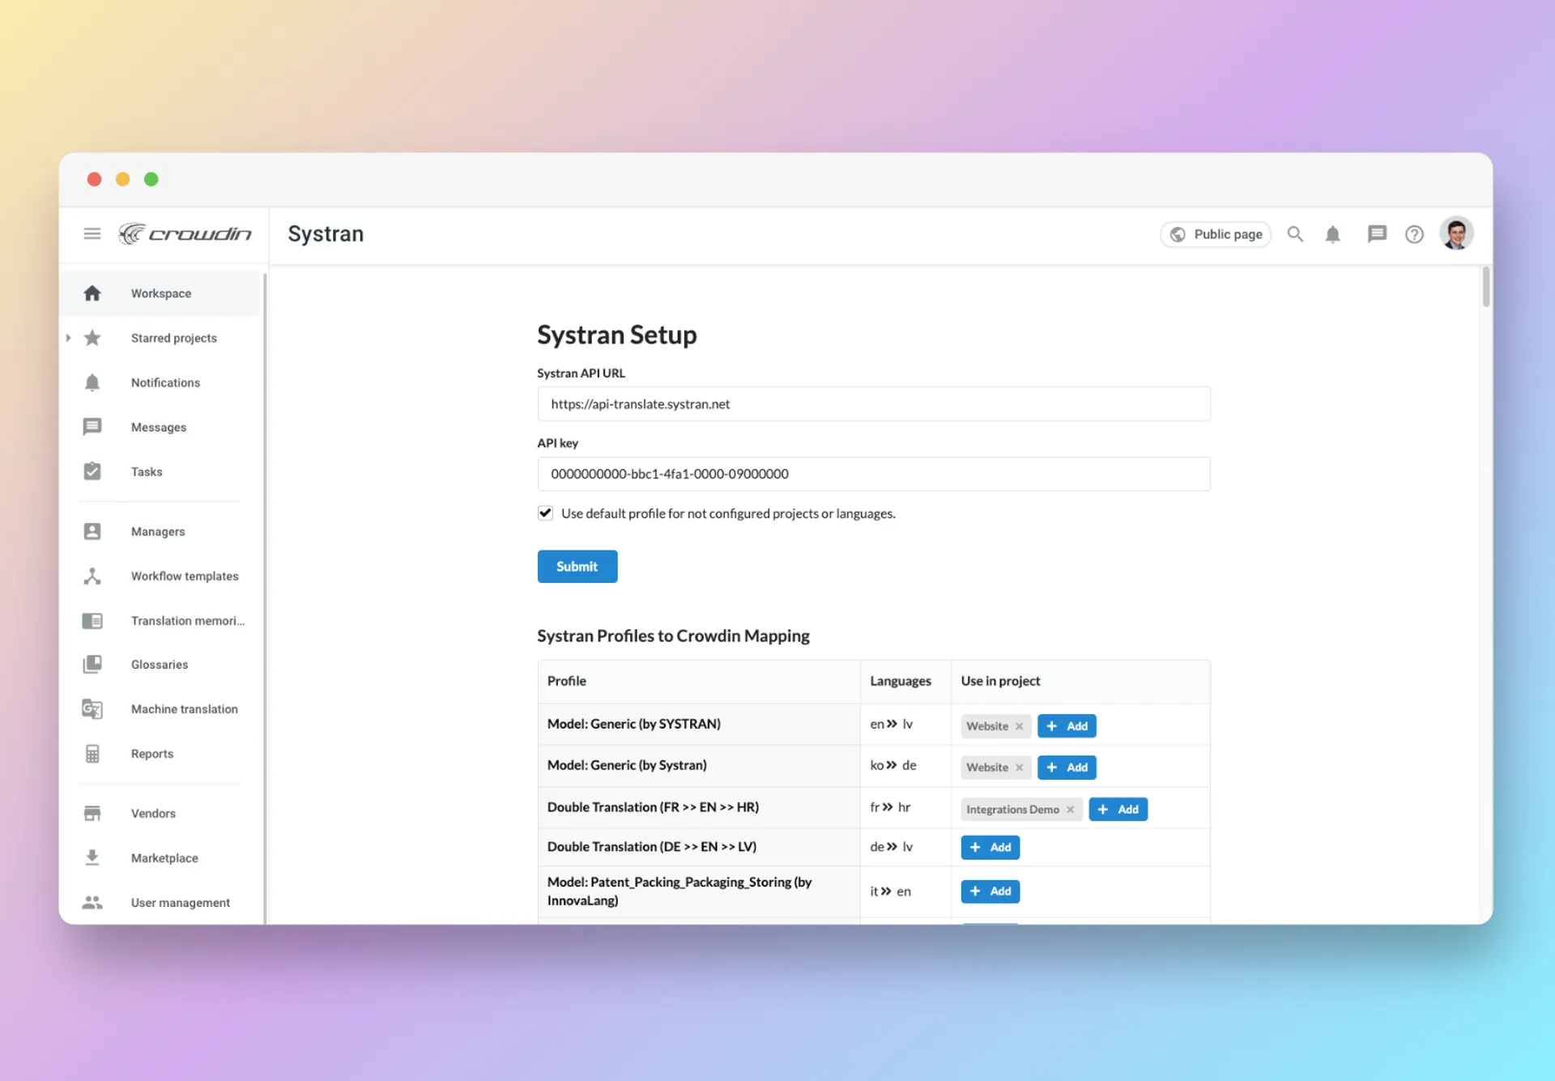Screen dimensions: 1555x1081
Task: Click the Workflow templates icon
Action: click(x=92, y=576)
